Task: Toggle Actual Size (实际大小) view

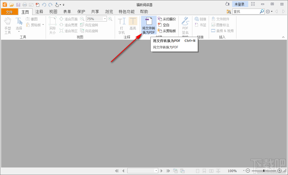Action: (x=52, y=25)
